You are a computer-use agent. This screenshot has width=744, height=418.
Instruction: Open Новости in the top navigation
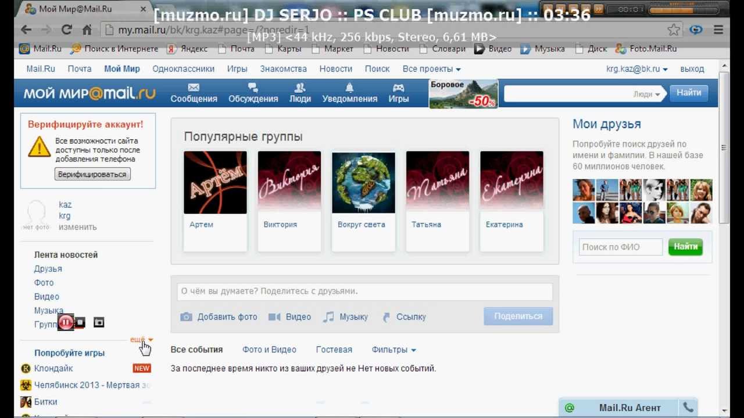tap(335, 69)
